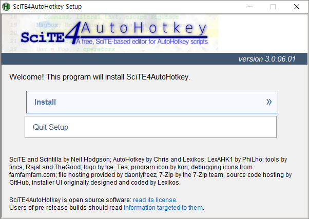Click the double chevron on the Install button
This screenshot has width=309, height=219.
pyautogui.click(x=269, y=102)
